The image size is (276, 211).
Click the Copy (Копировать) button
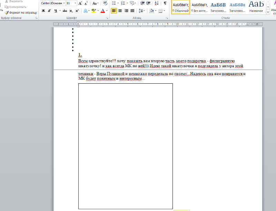[16, 7]
